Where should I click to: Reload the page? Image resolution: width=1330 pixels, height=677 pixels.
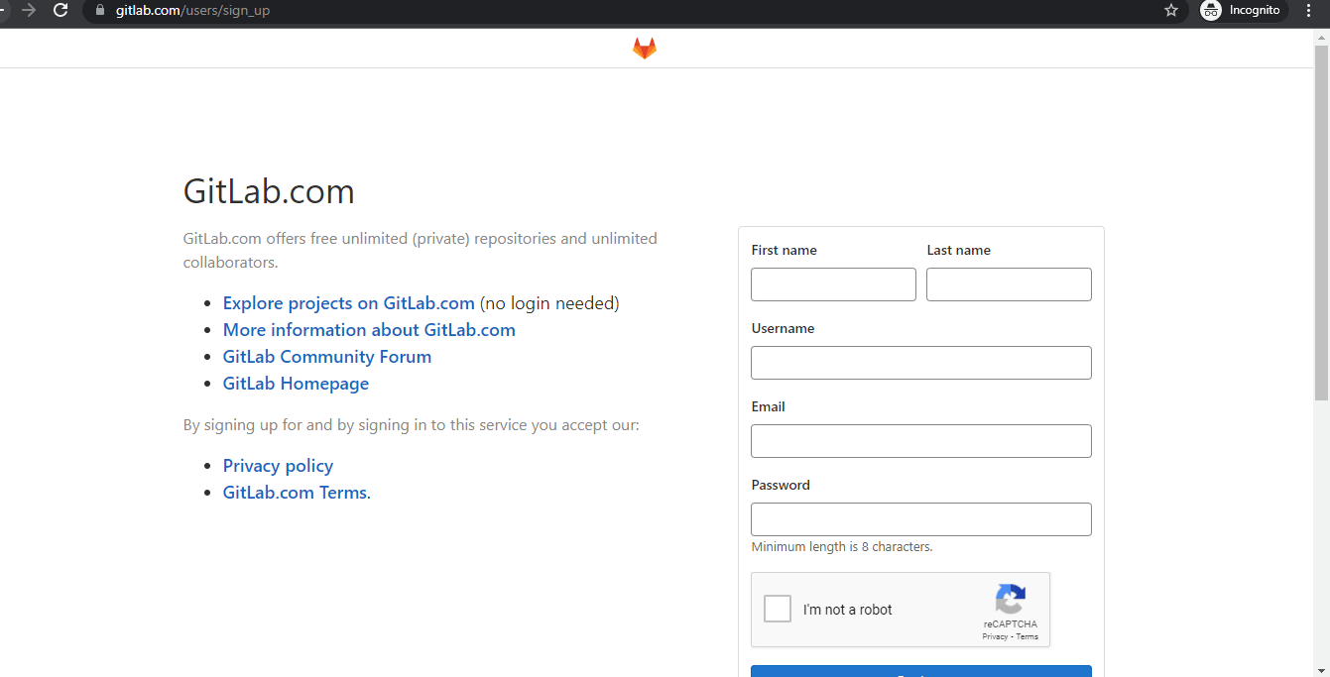(60, 11)
